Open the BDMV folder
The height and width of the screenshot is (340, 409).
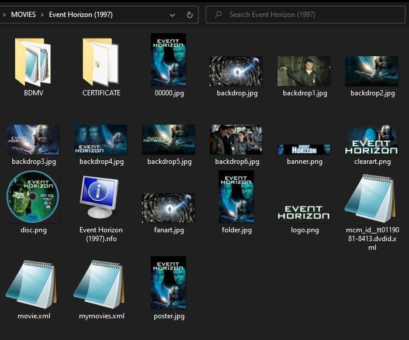33,61
